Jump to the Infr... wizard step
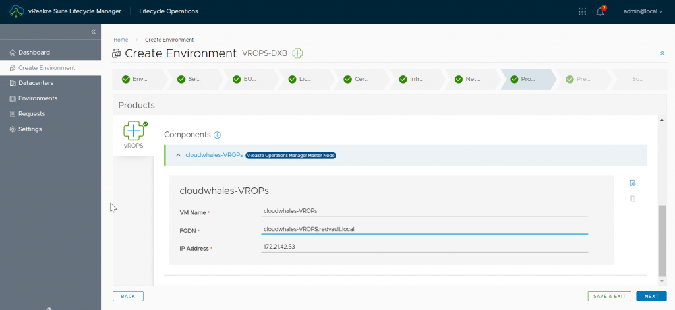 click(x=417, y=79)
